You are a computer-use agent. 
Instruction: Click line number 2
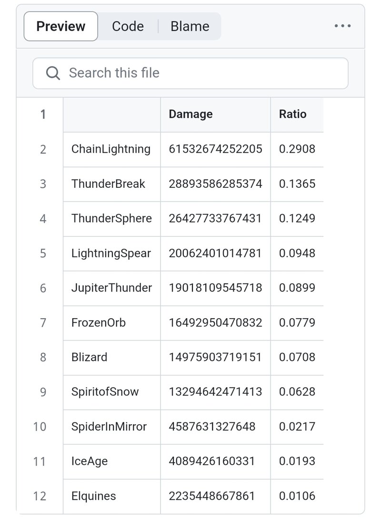(x=43, y=149)
